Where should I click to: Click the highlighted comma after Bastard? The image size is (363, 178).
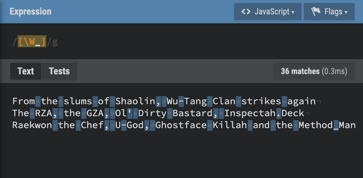pyautogui.click(x=216, y=113)
